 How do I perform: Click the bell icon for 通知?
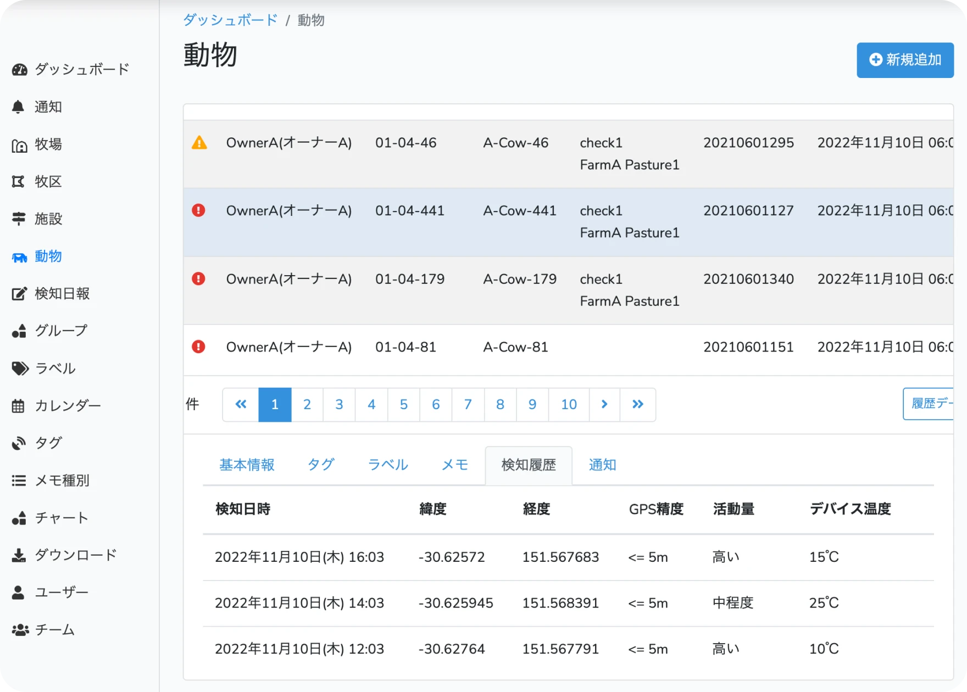tap(18, 107)
